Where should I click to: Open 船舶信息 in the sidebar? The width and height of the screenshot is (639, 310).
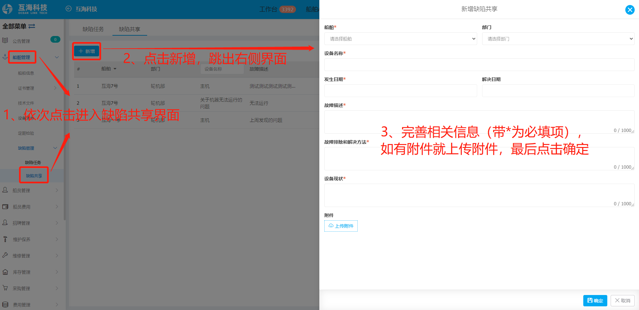point(26,73)
